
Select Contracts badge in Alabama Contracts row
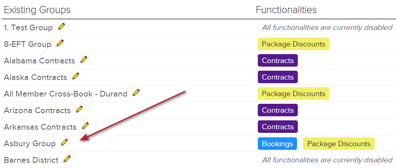tap(278, 61)
